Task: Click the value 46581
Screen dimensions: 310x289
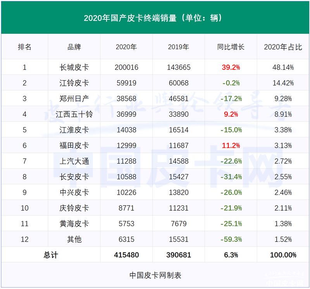Action: (179, 99)
